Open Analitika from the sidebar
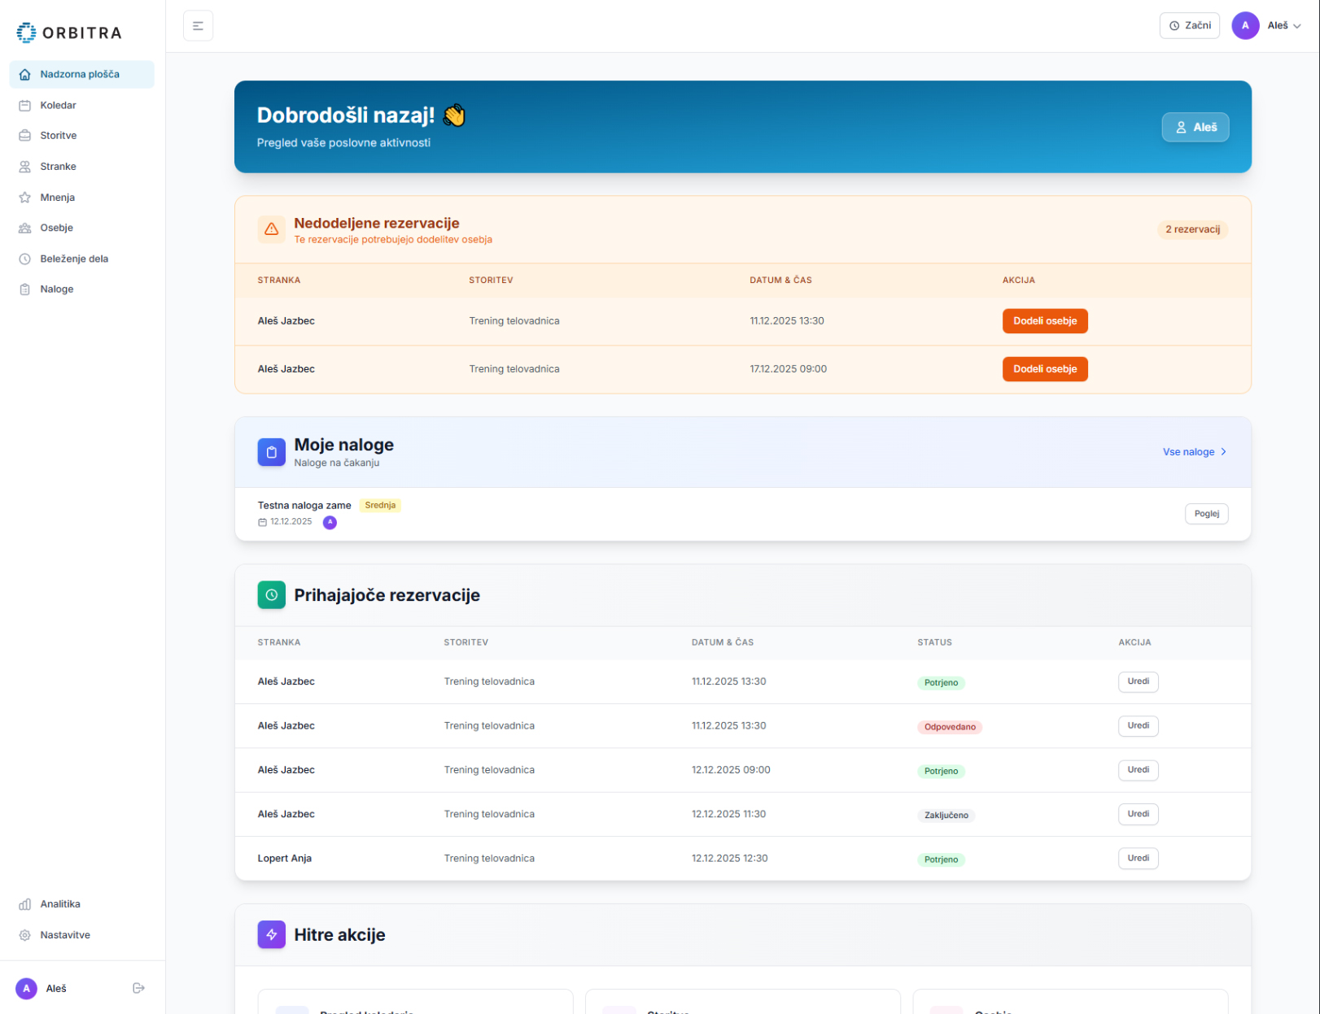This screenshot has width=1320, height=1014. coord(60,904)
